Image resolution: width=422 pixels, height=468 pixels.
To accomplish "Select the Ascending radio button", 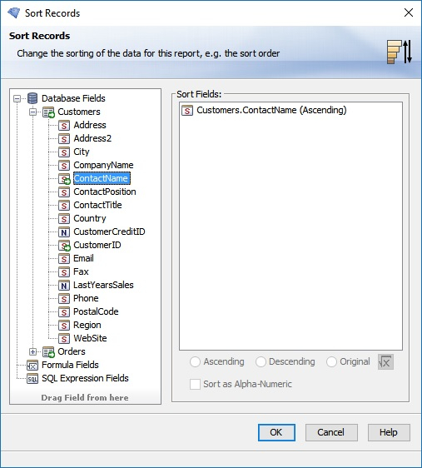I will coord(195,361).
